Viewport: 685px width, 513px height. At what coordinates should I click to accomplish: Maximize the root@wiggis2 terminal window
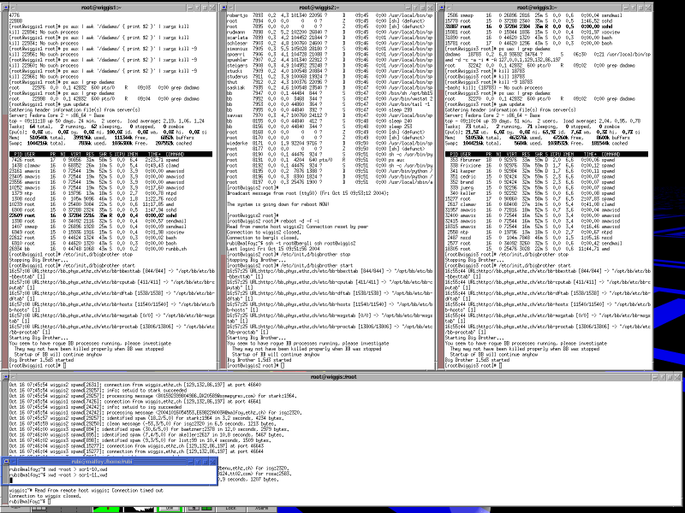pos(422,8)
